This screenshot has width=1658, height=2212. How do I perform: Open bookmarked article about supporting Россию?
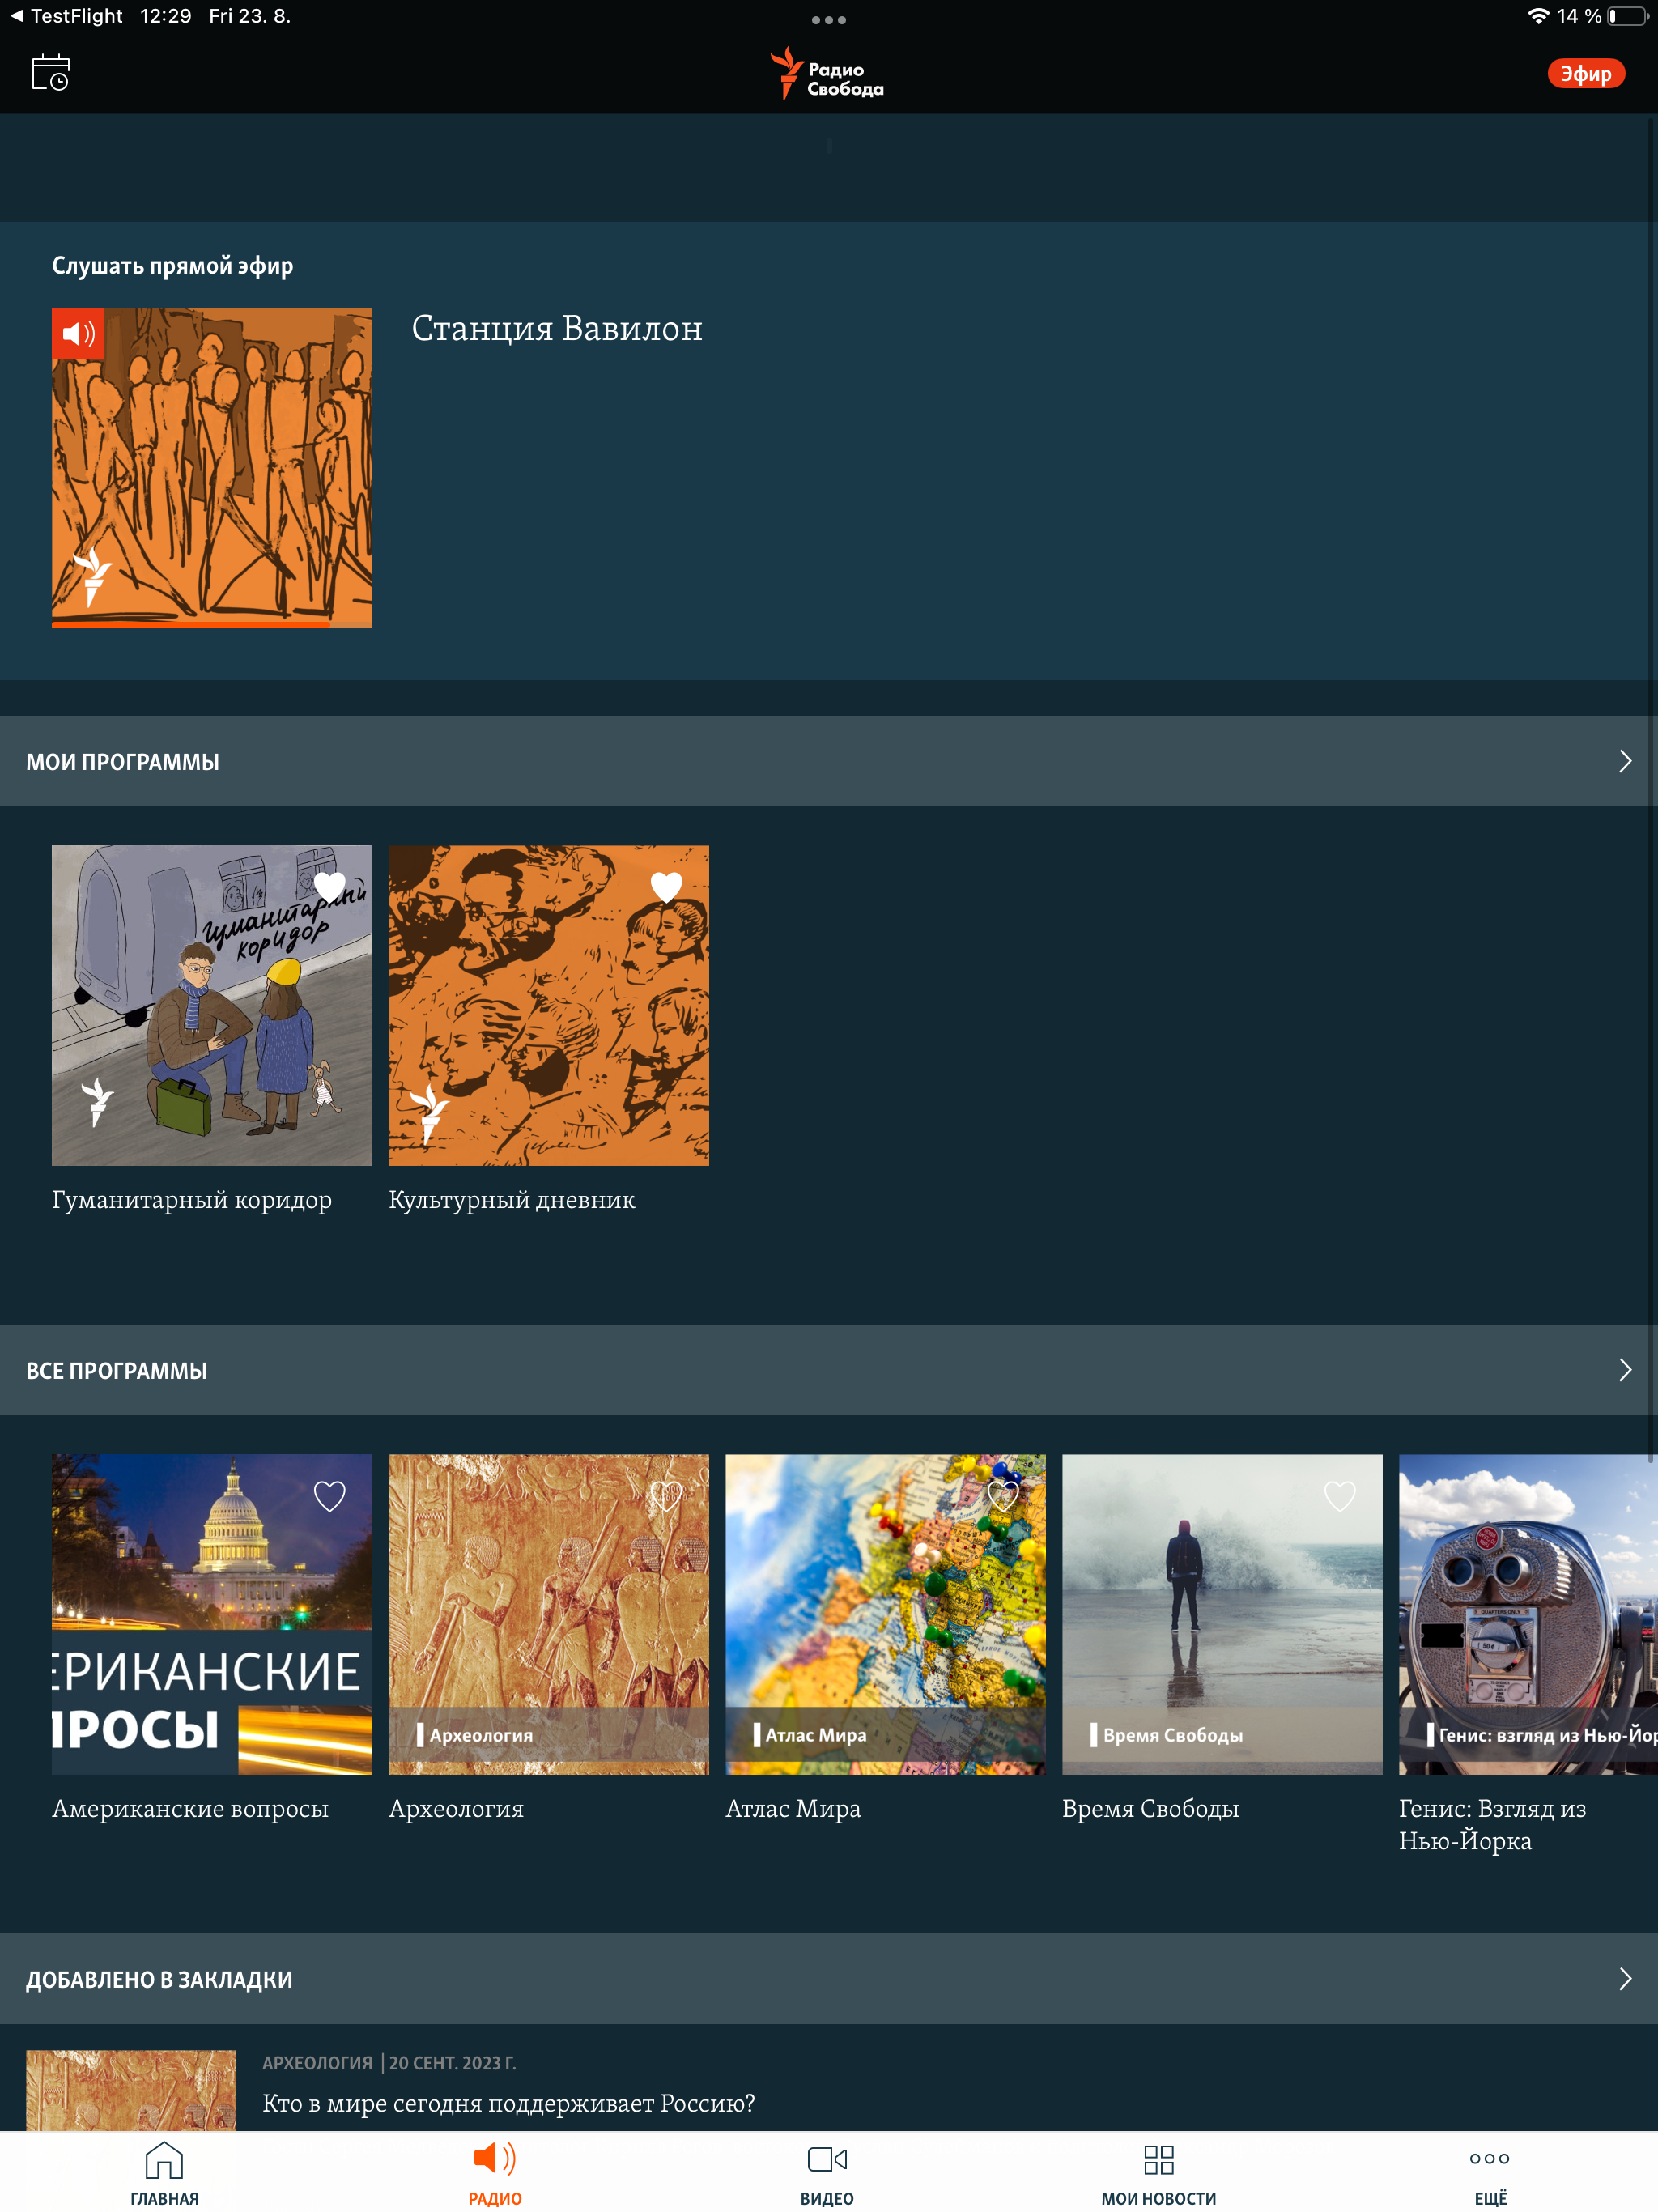pos(508,2103)
